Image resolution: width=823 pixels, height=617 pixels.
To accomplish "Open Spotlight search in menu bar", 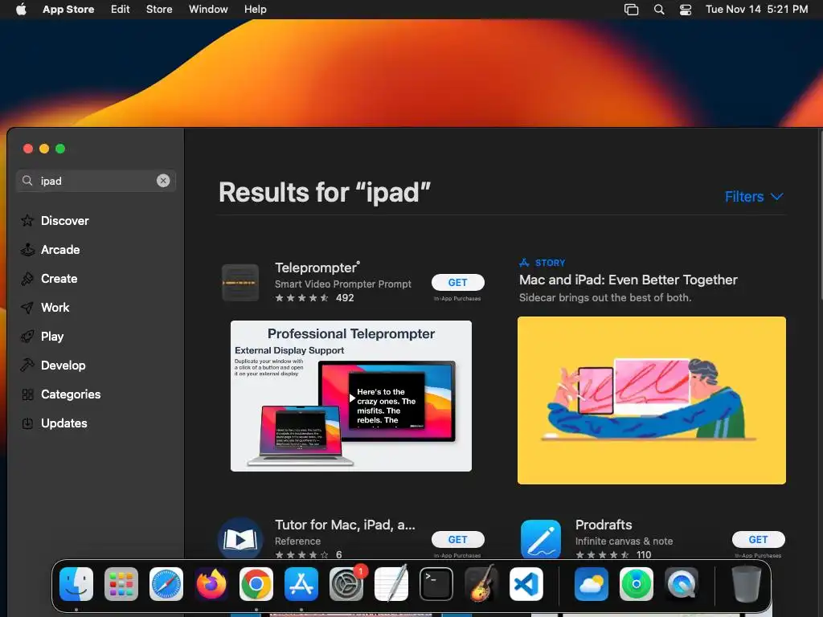I will [x=659, y=9].
